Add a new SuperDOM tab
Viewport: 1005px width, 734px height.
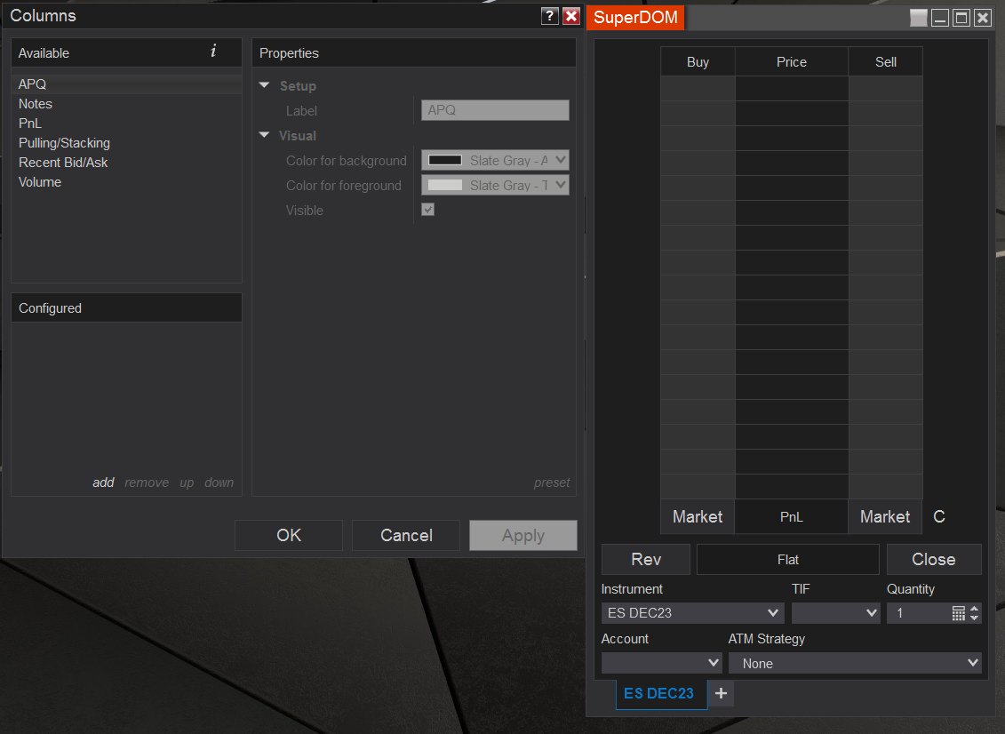(721, 693)
